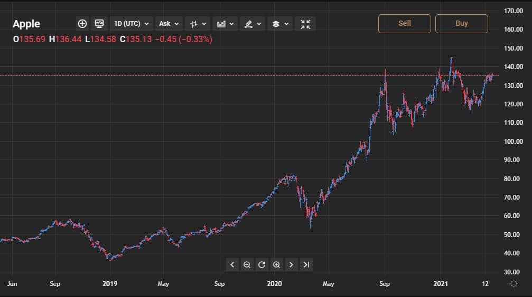Click the Jun label on time axis
The height and width of the screenshot is (297, 532).
pyautogui.click(x=12, y=283)
